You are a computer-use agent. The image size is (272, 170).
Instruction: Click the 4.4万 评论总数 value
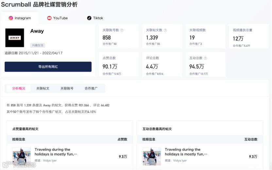click(152, 66)
